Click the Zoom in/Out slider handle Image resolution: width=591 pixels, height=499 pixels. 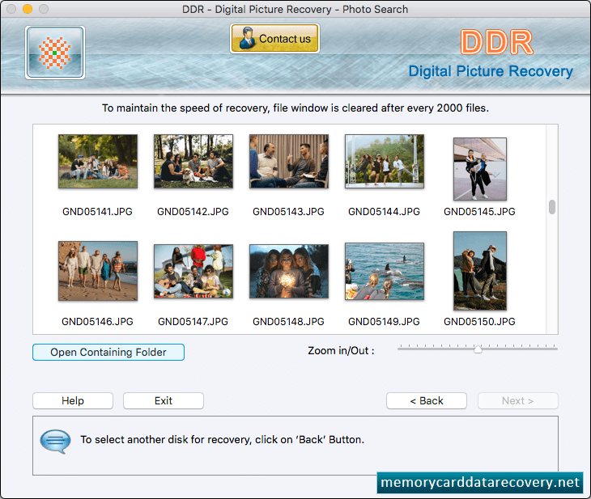coord(478,349)
